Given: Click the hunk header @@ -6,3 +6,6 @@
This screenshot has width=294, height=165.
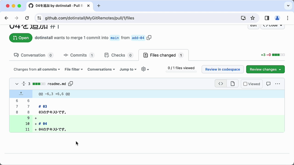Looking at the screenshot, I should (54, 93).
